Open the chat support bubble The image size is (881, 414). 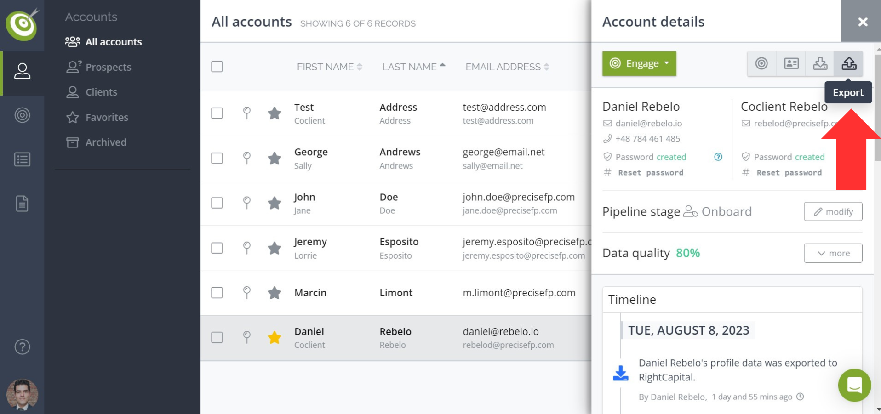[854, 385]
